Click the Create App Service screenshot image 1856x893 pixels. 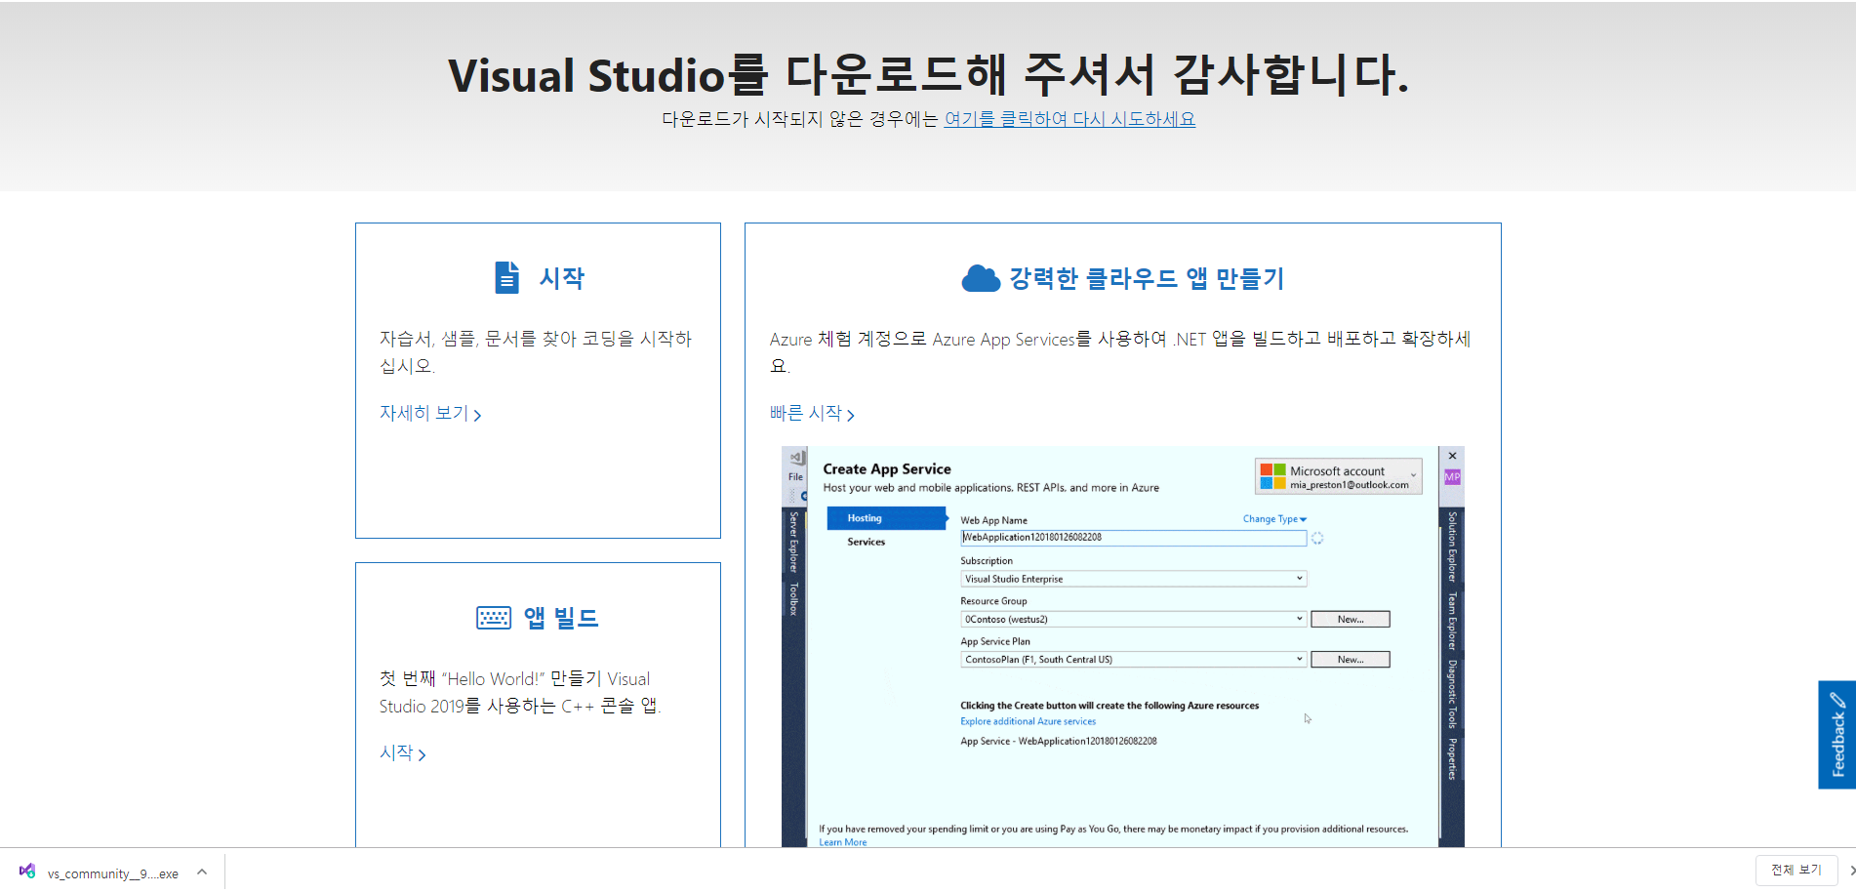1122,646
